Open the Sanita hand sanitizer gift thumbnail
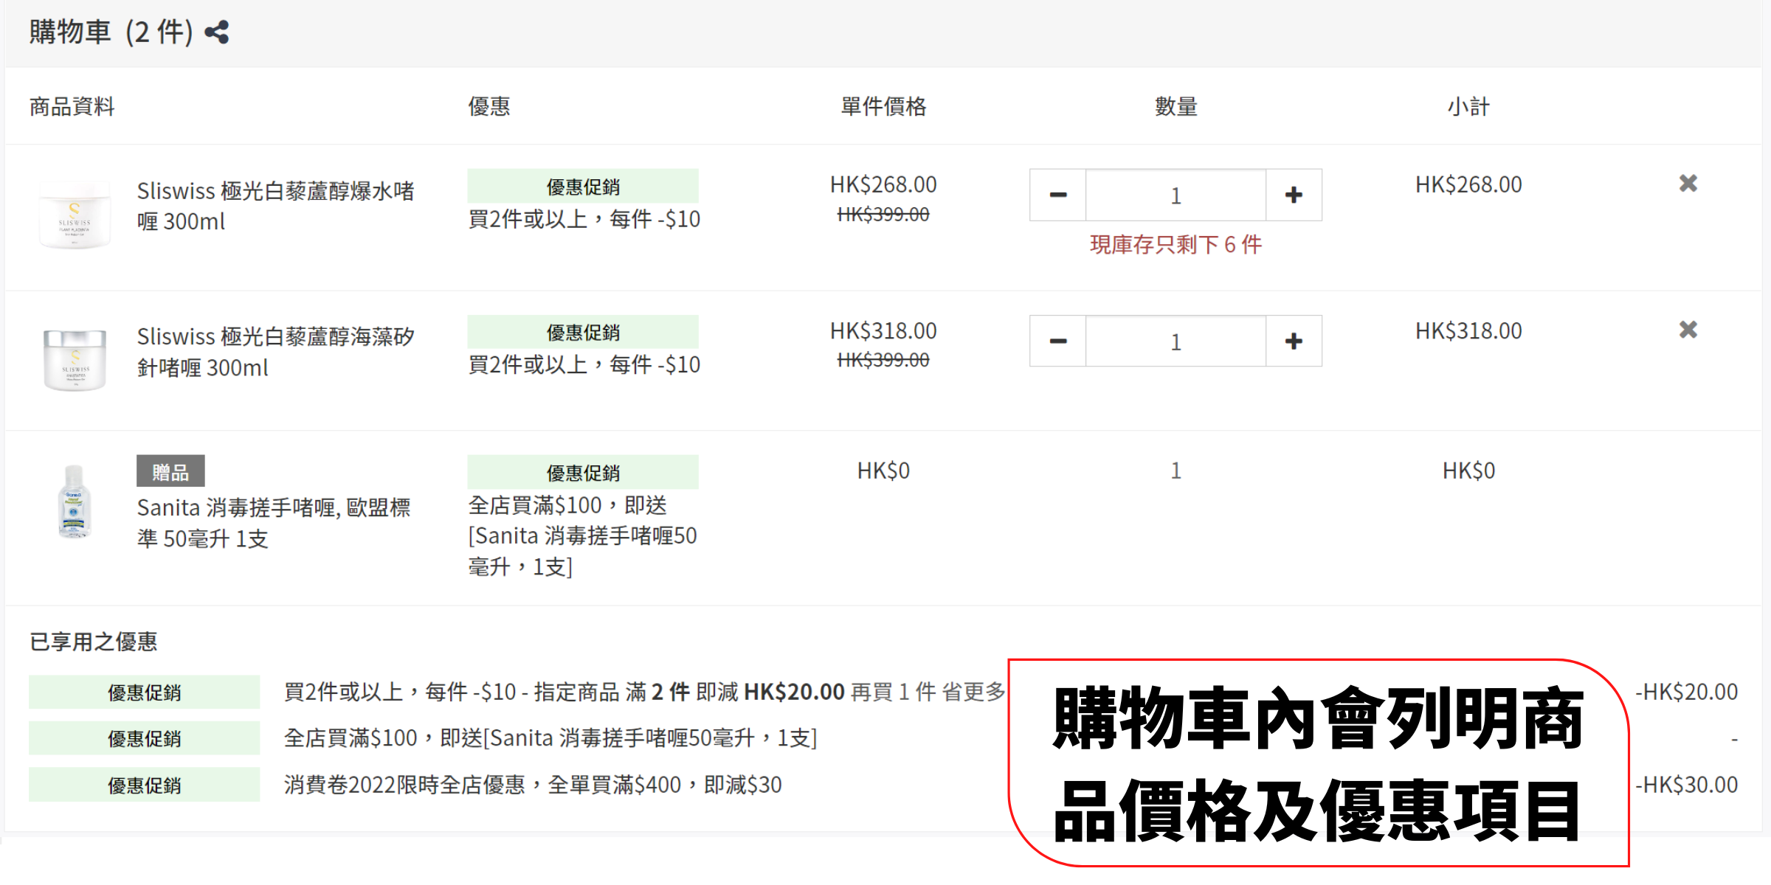 click(x=75, y=502)
